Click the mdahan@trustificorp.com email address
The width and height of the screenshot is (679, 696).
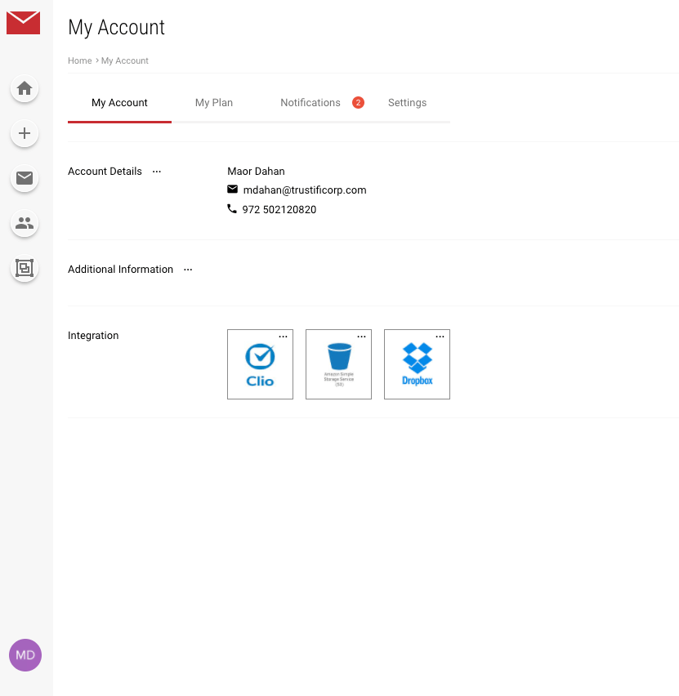pos(304,190)
